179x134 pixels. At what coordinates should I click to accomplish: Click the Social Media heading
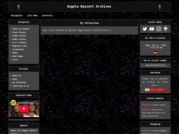click(x=155, y=22)
